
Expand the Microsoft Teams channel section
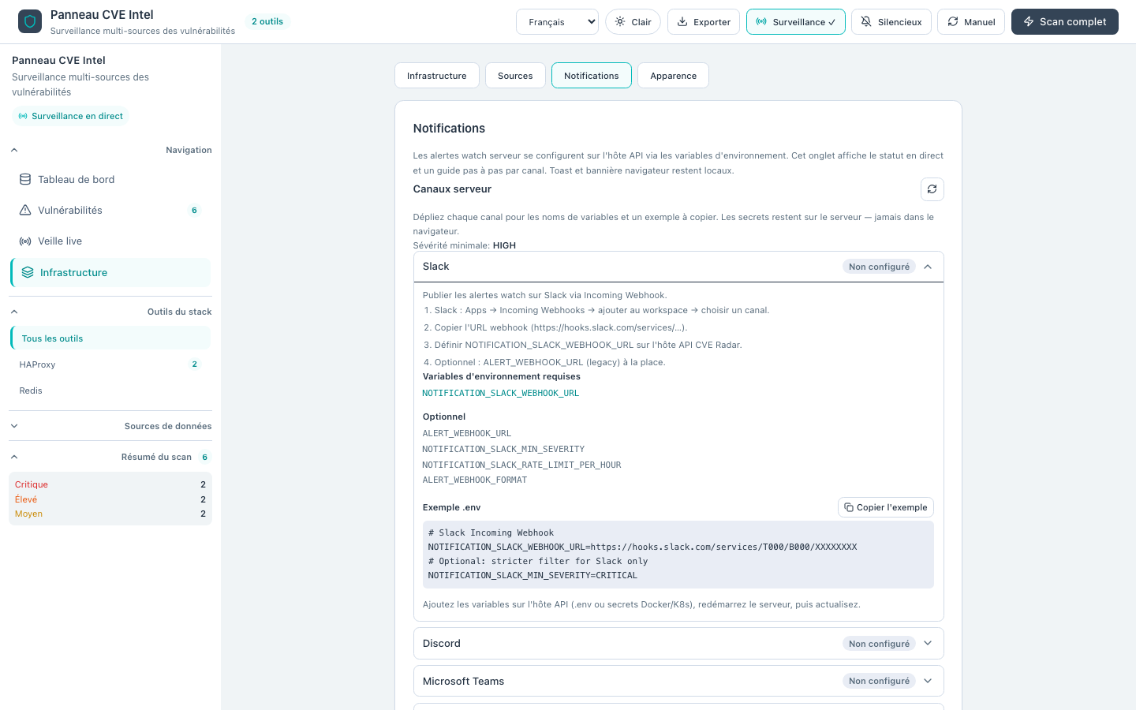(678, 681)
